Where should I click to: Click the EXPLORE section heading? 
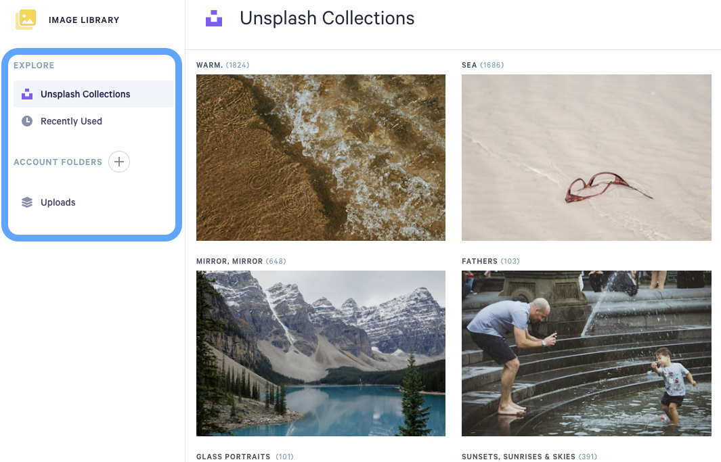pyautogui.click(x=34, y=65)
